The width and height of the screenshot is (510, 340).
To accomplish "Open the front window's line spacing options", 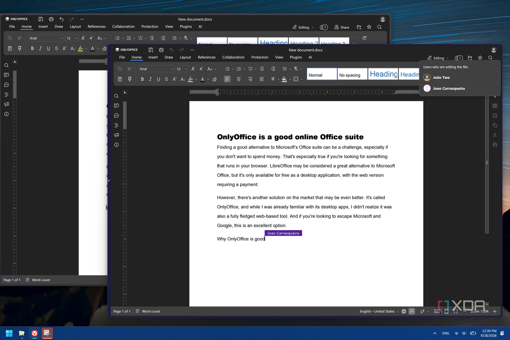I will point(290,69).
